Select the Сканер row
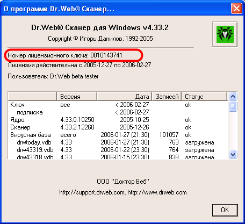 (118, 127)
